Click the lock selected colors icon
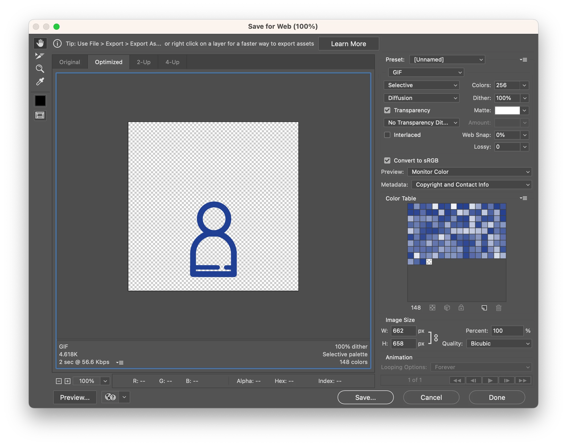 click(461, 308)
